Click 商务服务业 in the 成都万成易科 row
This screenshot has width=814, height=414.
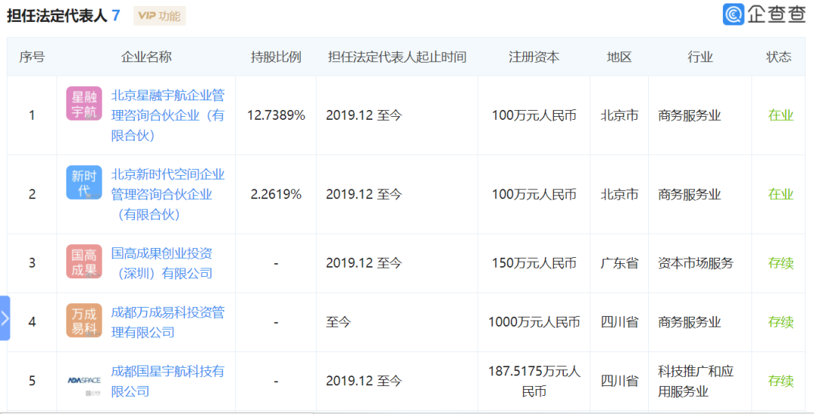click(x=690, y=322)
